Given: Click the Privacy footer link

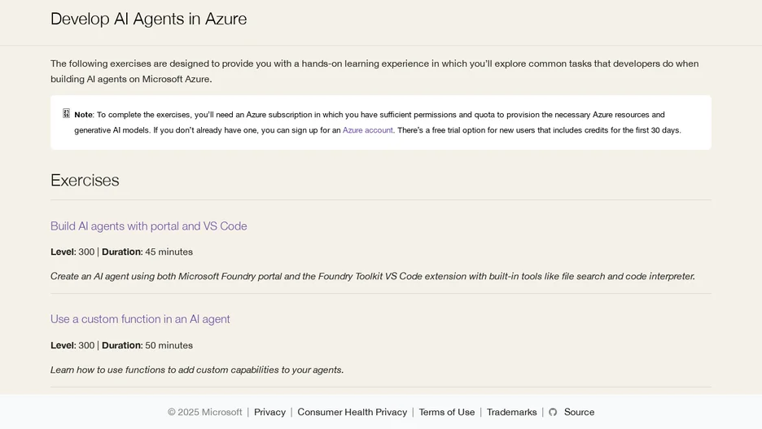Looking at the screenshot, I should (x=269, y=412).
